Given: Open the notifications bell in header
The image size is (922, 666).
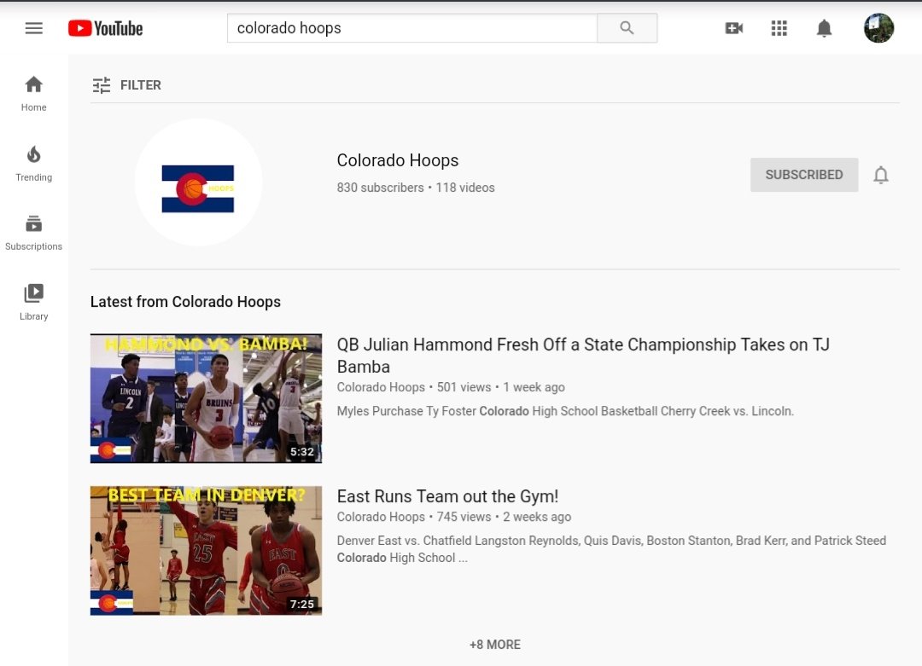Looking at the screenshot, I should pyautogui.click(x=825, y=28).
